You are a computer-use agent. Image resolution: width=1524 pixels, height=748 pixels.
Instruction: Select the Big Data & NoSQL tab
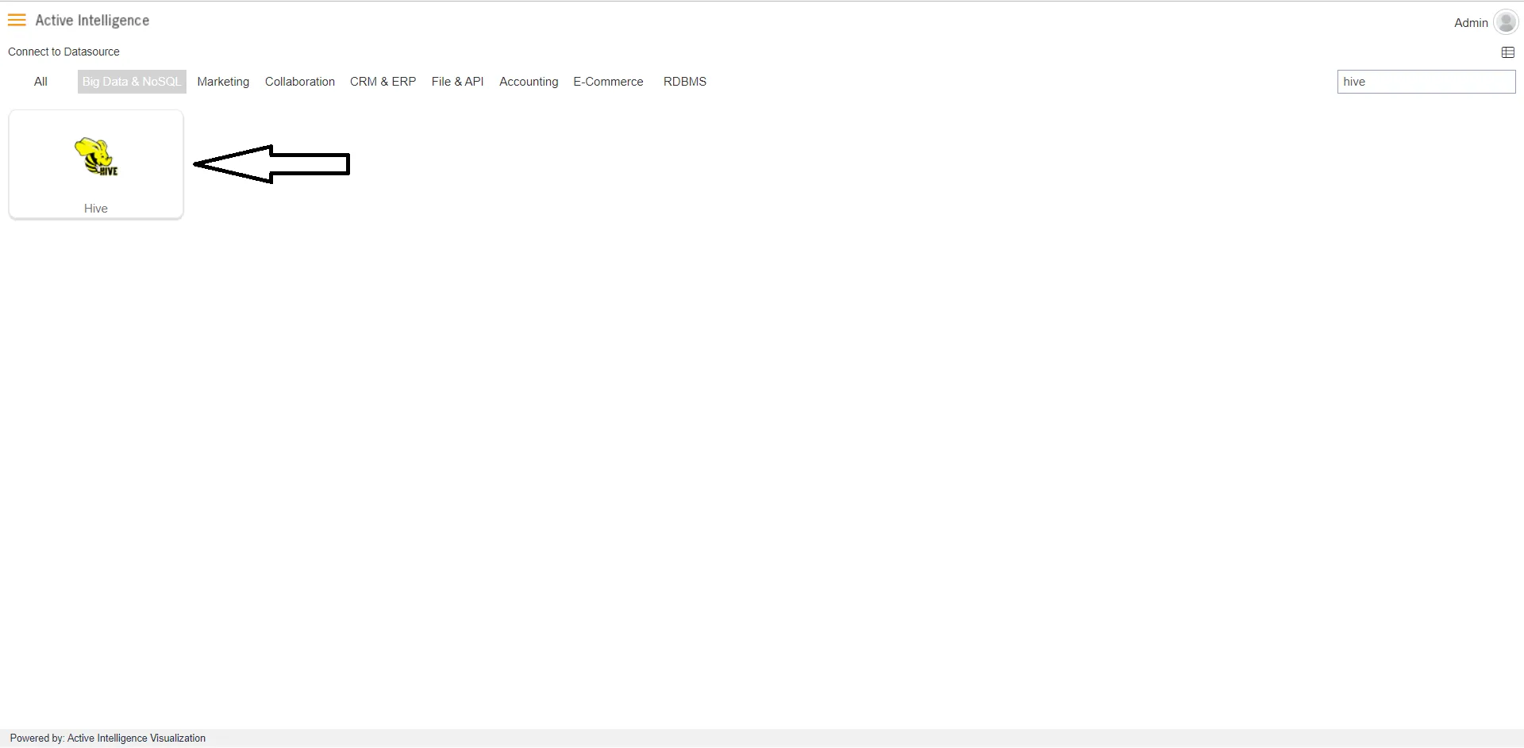pyautogui.click(x=132, y=82)
